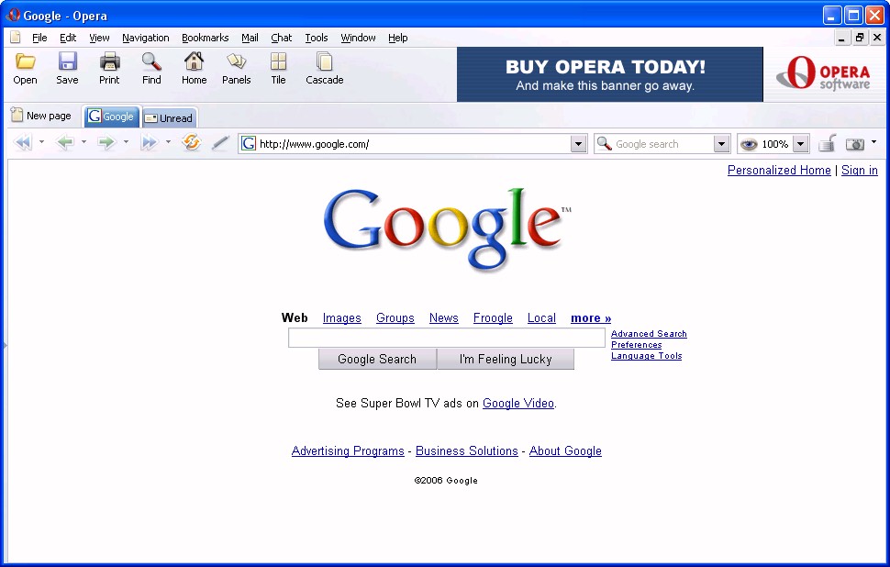Screen dimensions: 890x567
Task: Expand the camera icon dropdown arrow
Action: coord(873,142)
